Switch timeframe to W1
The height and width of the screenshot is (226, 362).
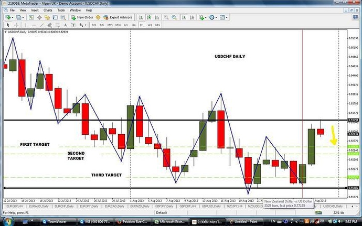[x=150, y=25]
